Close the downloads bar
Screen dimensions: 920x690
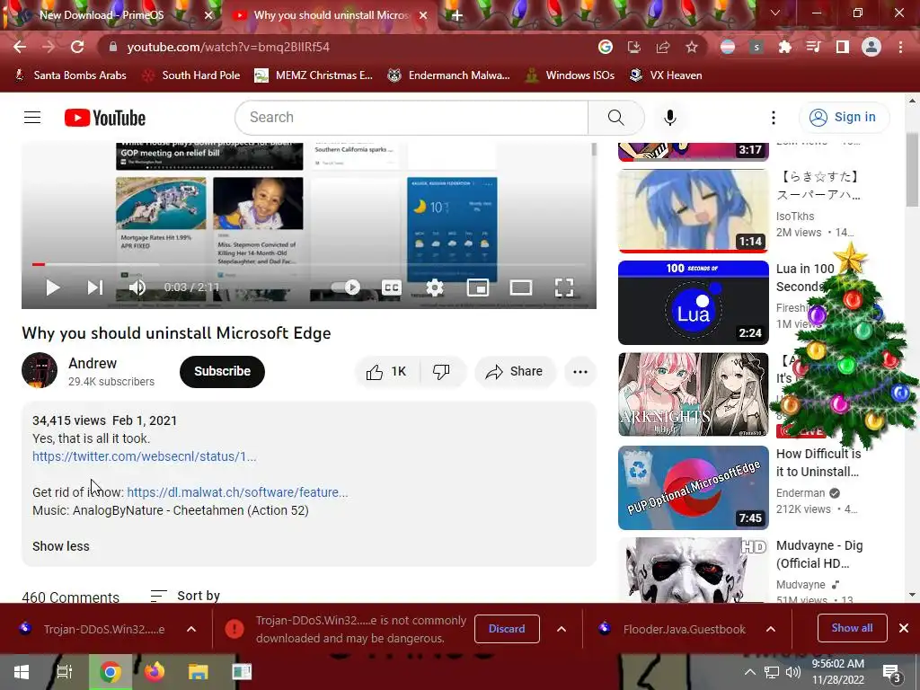click(x=904, y=628)
